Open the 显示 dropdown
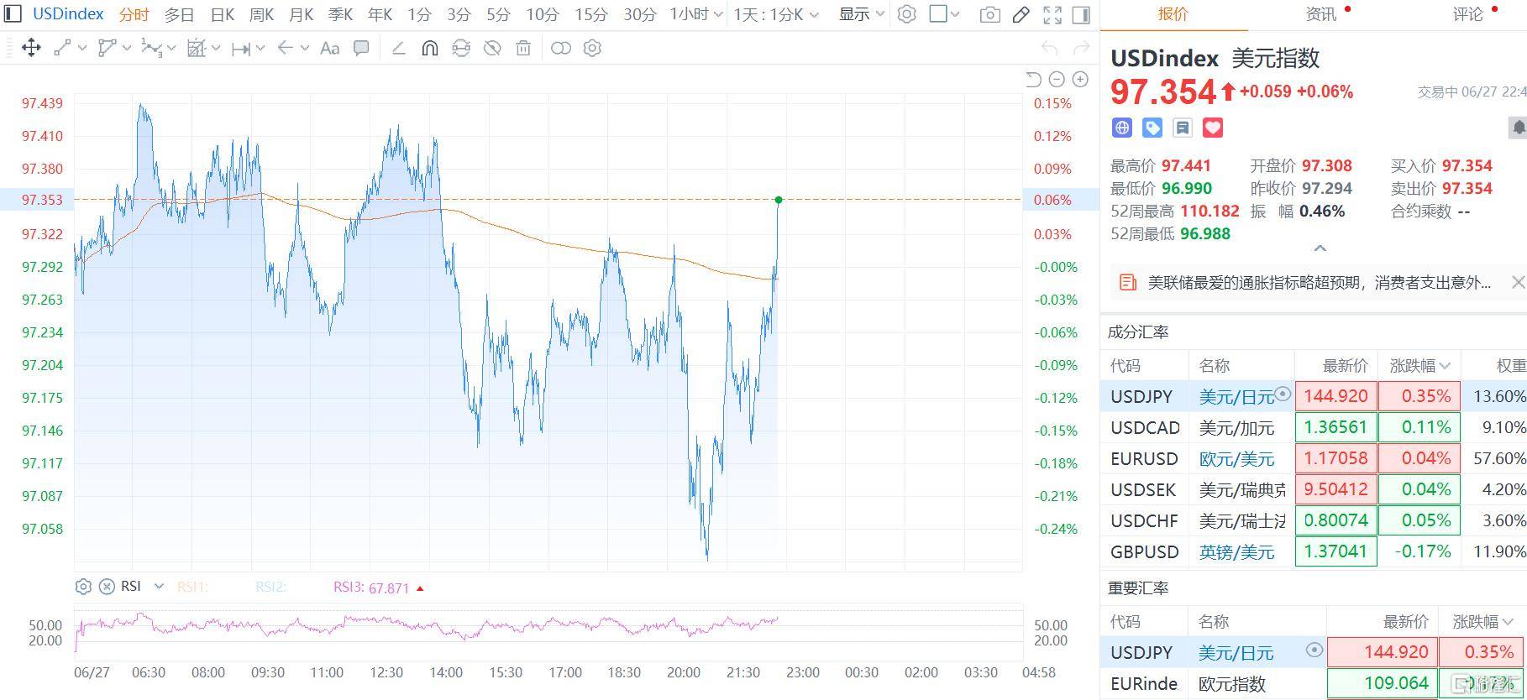Image resolution: width=1527 pixels, height=700 pixels. point(861,14)
